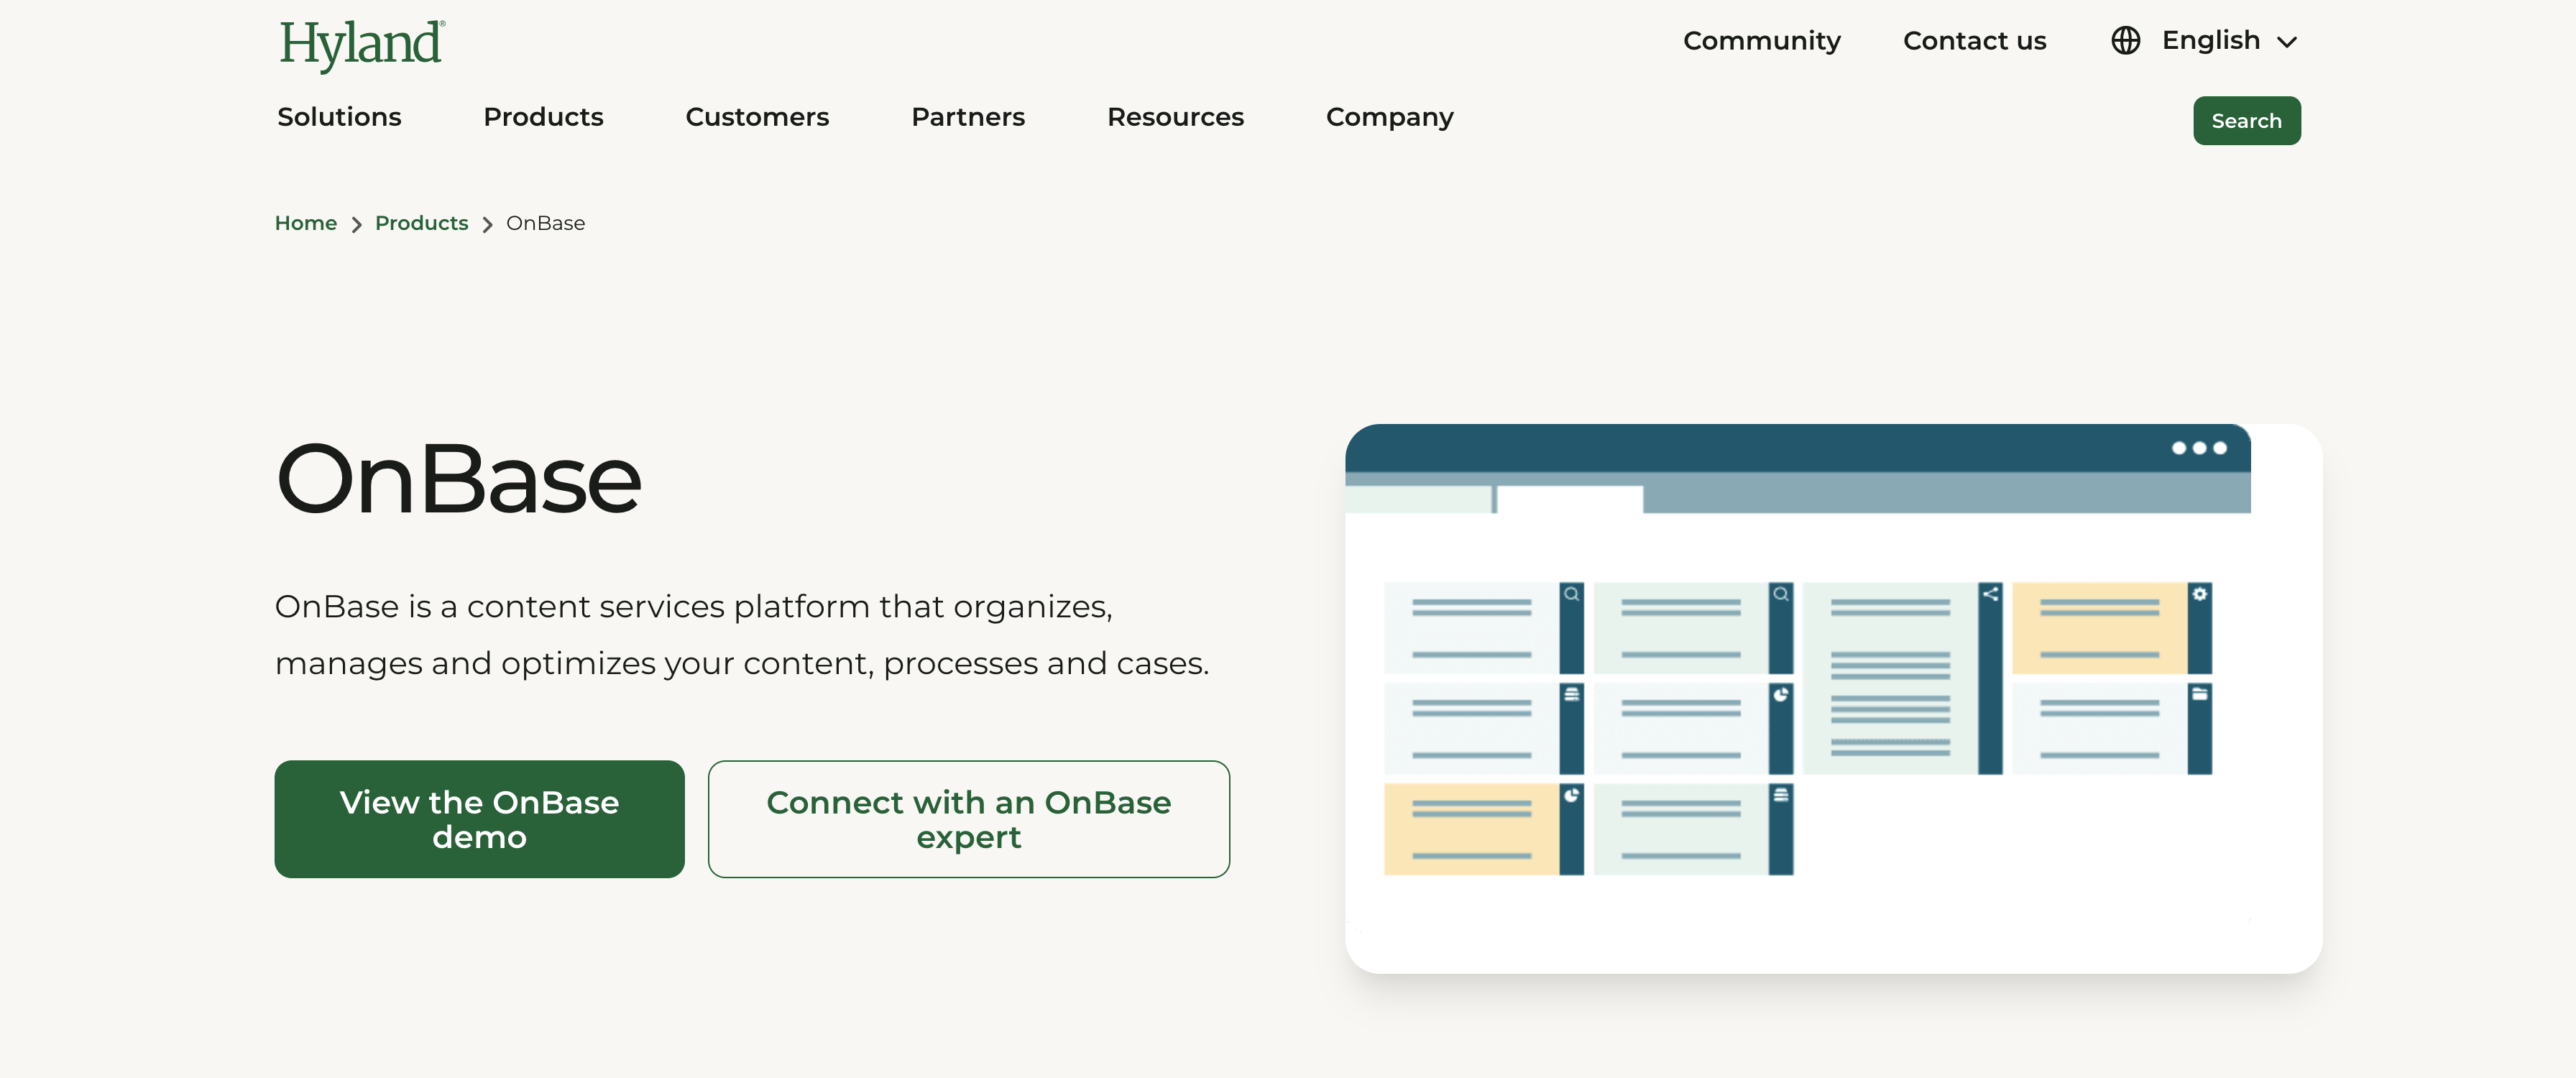Click the breadcrumb arrow after Home
This screenshot has height=1078, width=2576.
(x=356, y=225)
